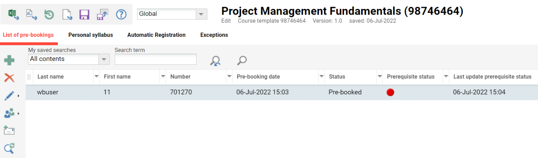Screen dimensions: 538x158
Task: Click the Excel export icon
Action: (x=13, y=14)
